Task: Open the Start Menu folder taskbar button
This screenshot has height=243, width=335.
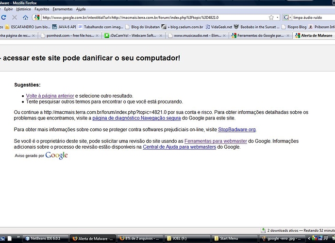Action: click(235, 238)
